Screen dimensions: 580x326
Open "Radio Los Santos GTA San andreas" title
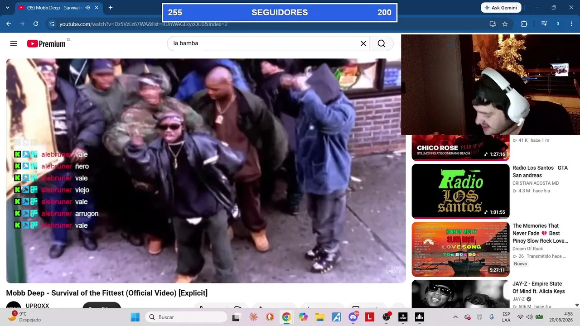pos(540,171)
